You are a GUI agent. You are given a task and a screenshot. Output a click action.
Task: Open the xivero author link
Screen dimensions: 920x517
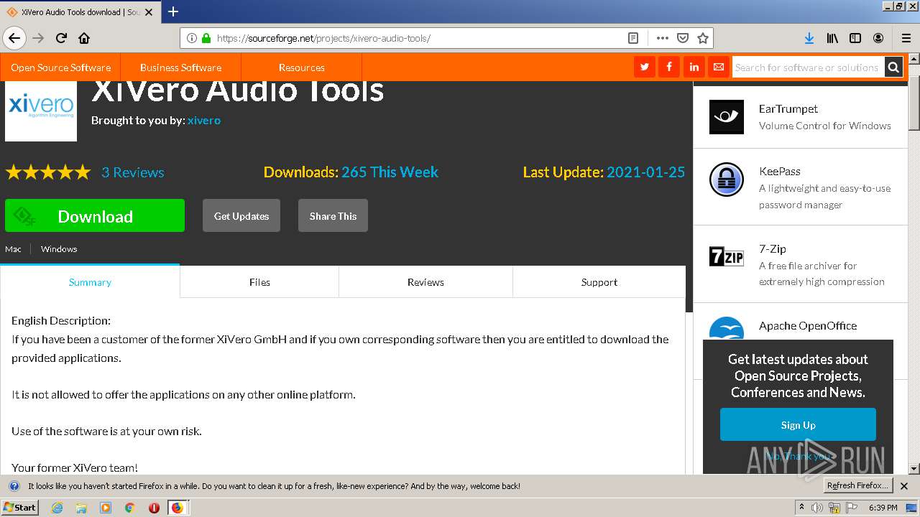pos(204,120)
